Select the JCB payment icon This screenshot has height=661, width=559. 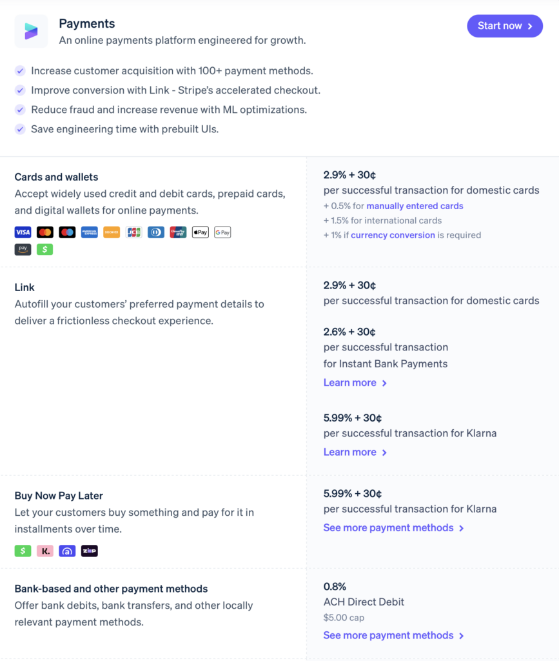133,232
